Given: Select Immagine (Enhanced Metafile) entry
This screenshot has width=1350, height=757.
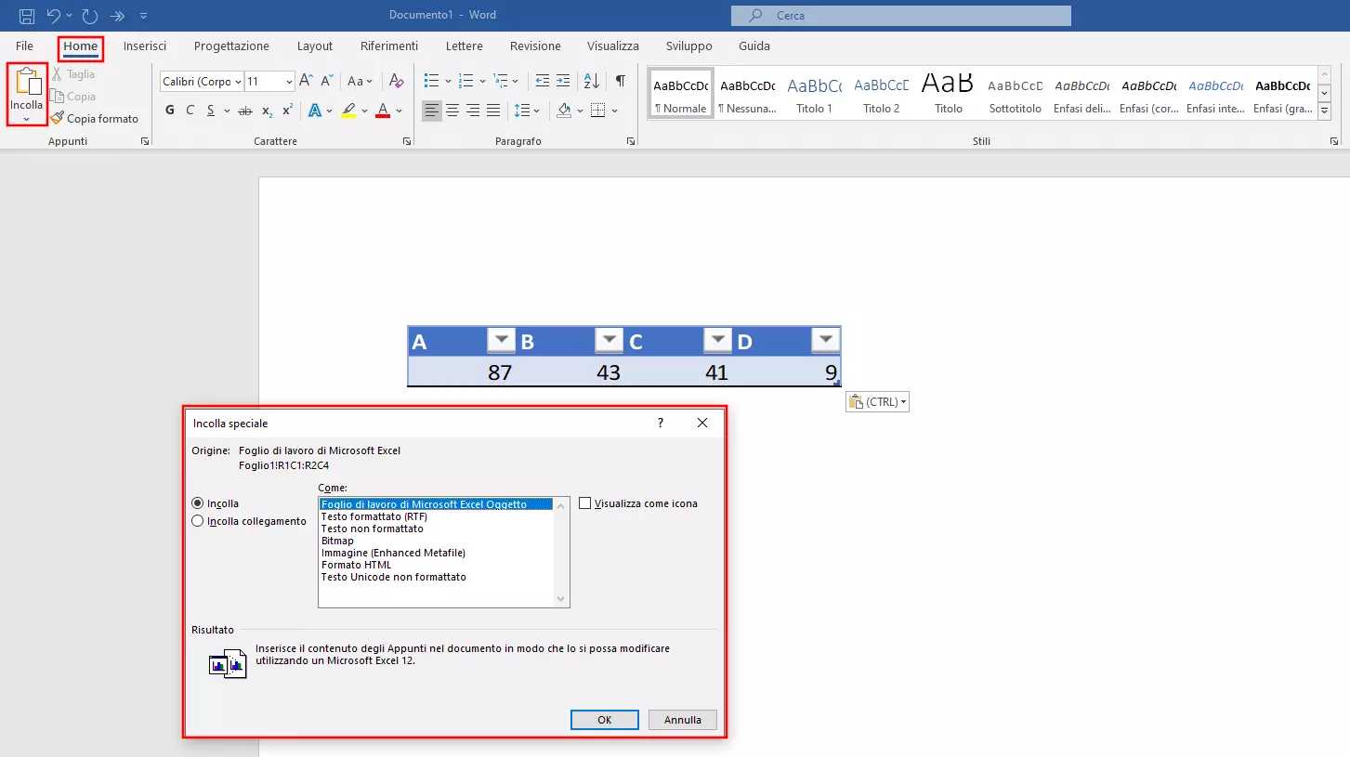Looking at the screenshot, I should click(393, 553).
